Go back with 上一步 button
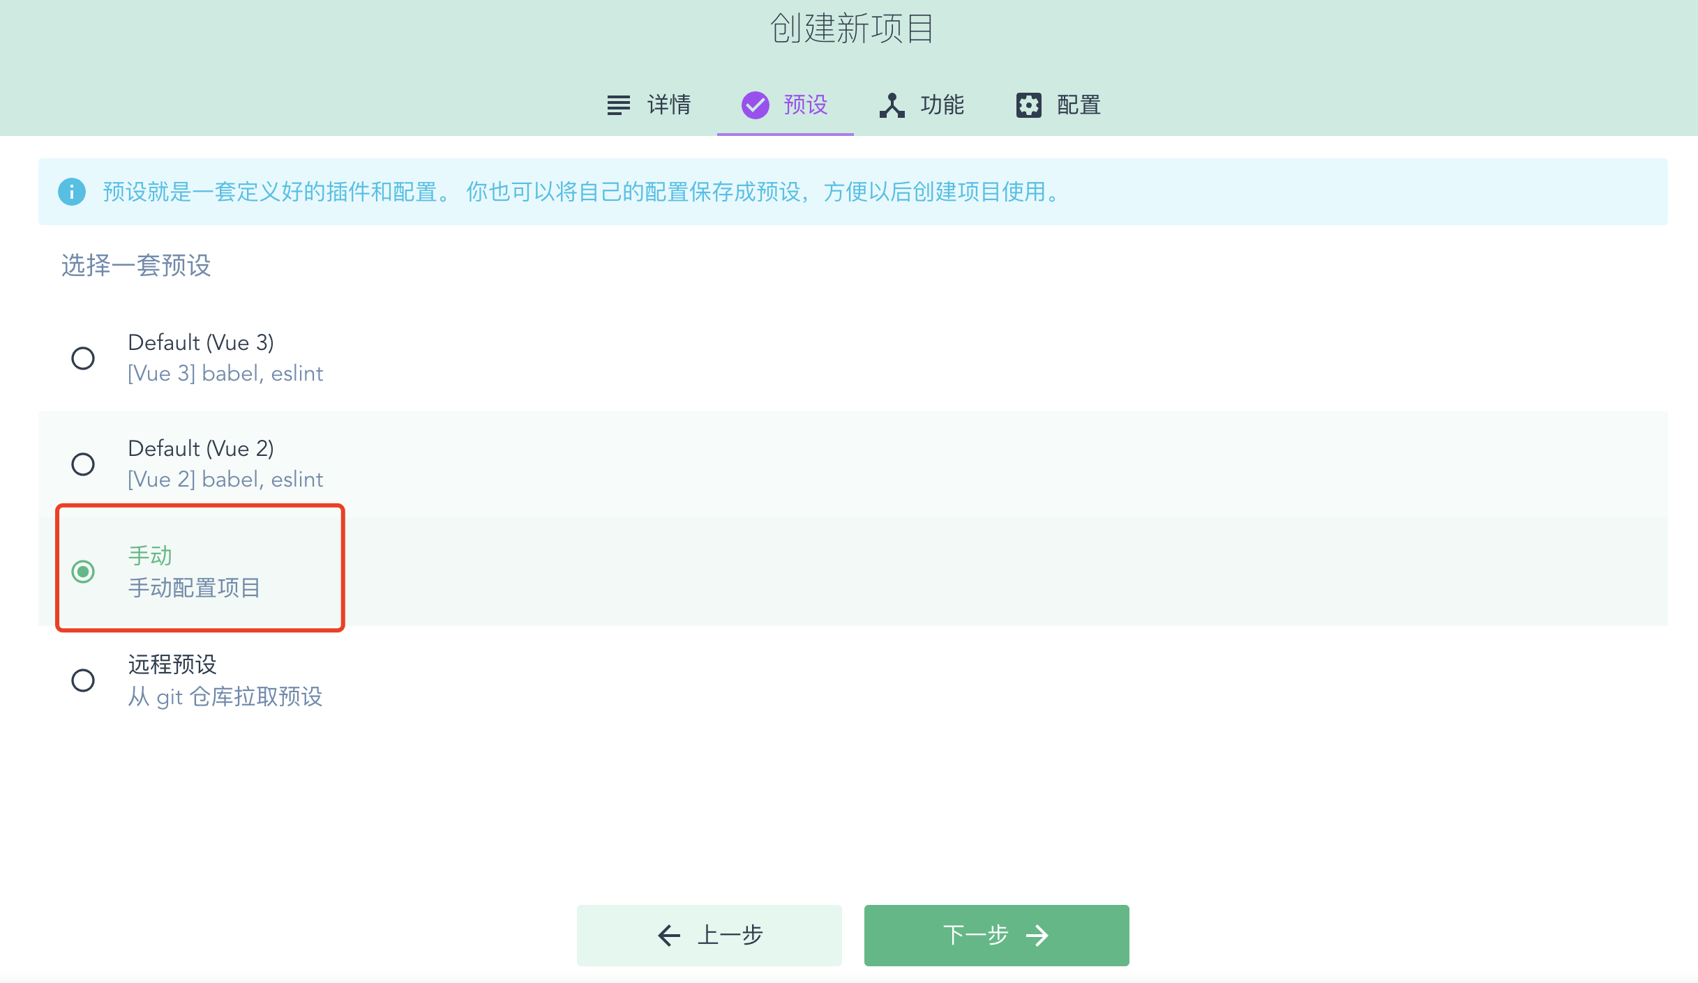Image resolution: width=1698 pixels, height=983 pixels. pyautogui.click(x=709, y=935)
